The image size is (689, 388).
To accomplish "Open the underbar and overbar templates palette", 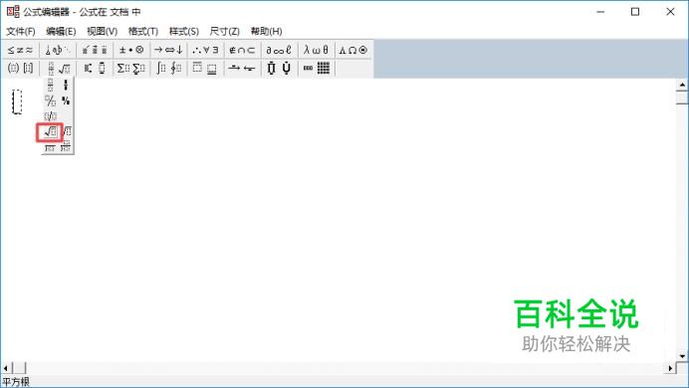I will pyautogui.click(x=205, y=68).
